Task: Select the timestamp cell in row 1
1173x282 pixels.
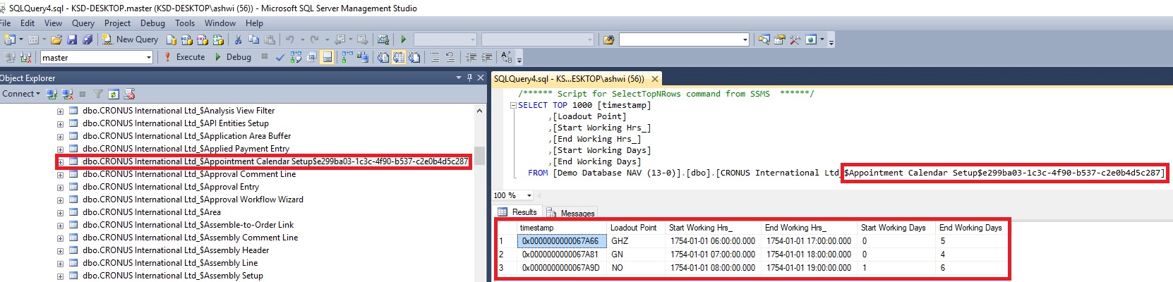Action: pos(560,241)
